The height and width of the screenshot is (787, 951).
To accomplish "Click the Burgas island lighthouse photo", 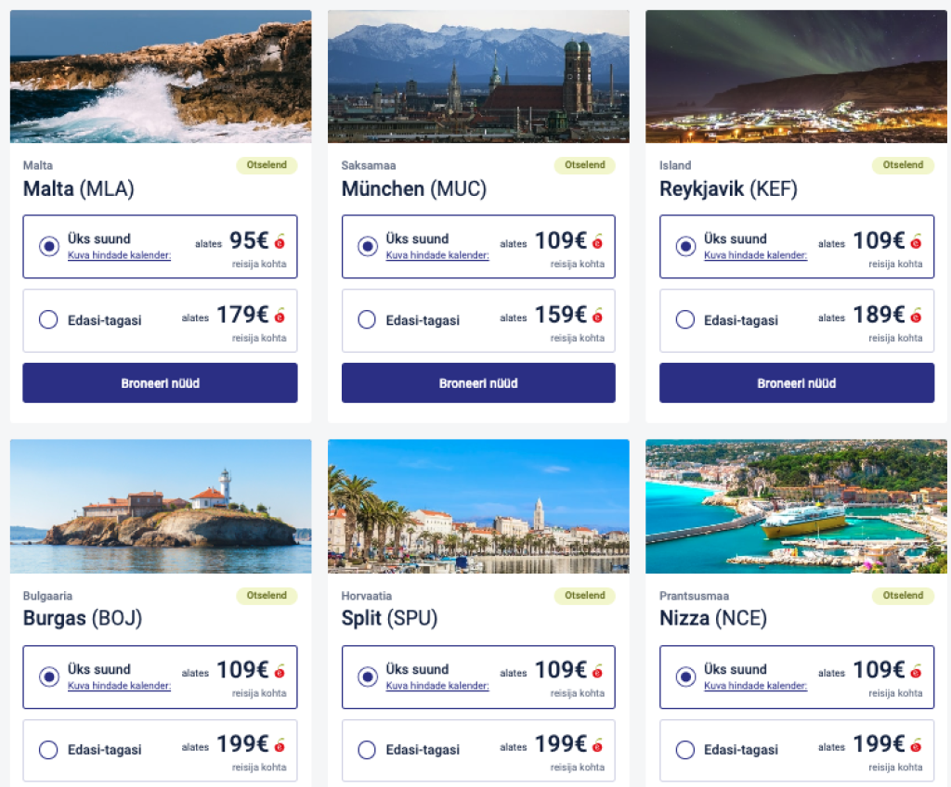I will point(161,506).
